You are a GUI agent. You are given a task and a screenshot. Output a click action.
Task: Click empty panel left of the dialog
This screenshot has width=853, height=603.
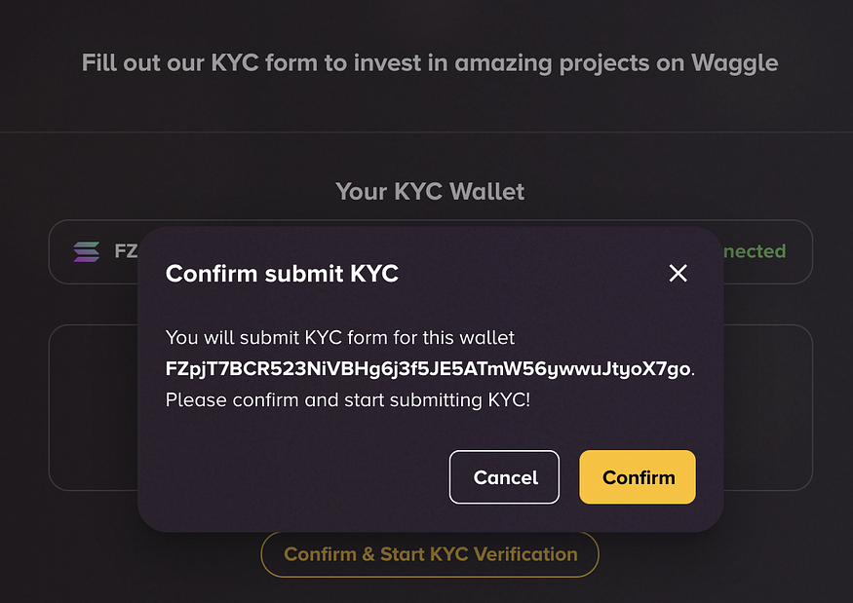(93, 408)
